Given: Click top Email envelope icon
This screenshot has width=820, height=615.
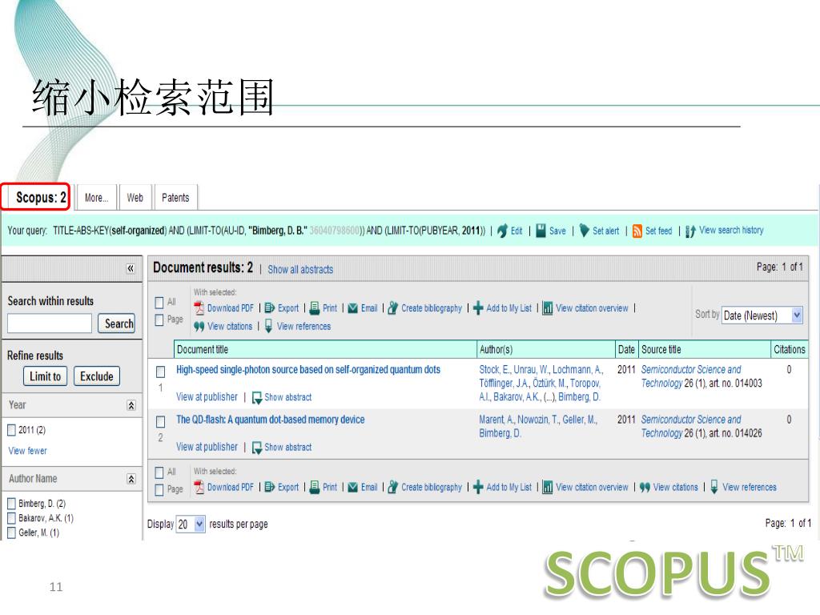Looking at the screenshot, I should (x=353, y=308).
